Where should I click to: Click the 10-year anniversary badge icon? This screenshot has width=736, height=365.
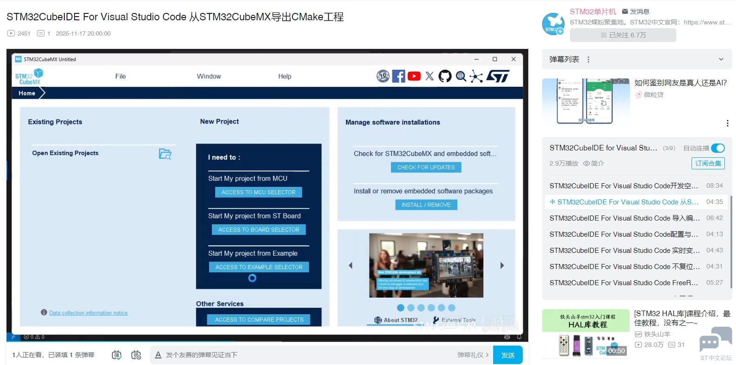[383, 76]
